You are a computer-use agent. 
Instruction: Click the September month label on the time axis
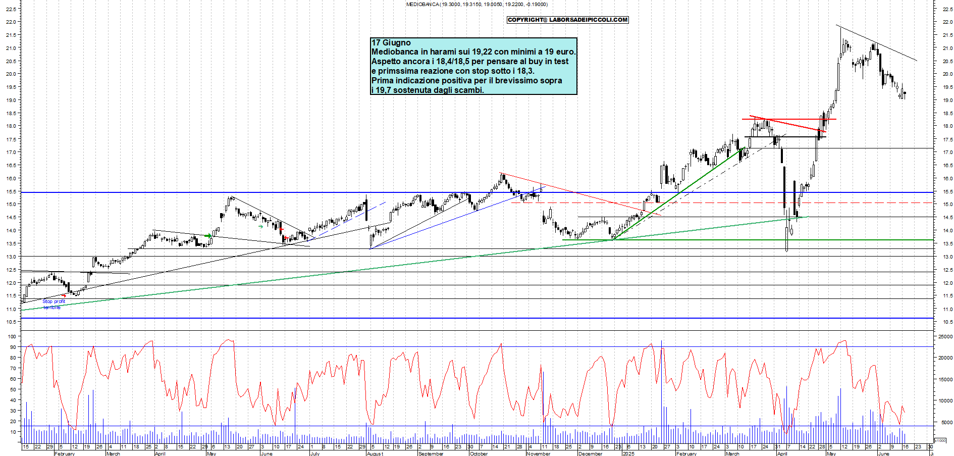(431, 453)
